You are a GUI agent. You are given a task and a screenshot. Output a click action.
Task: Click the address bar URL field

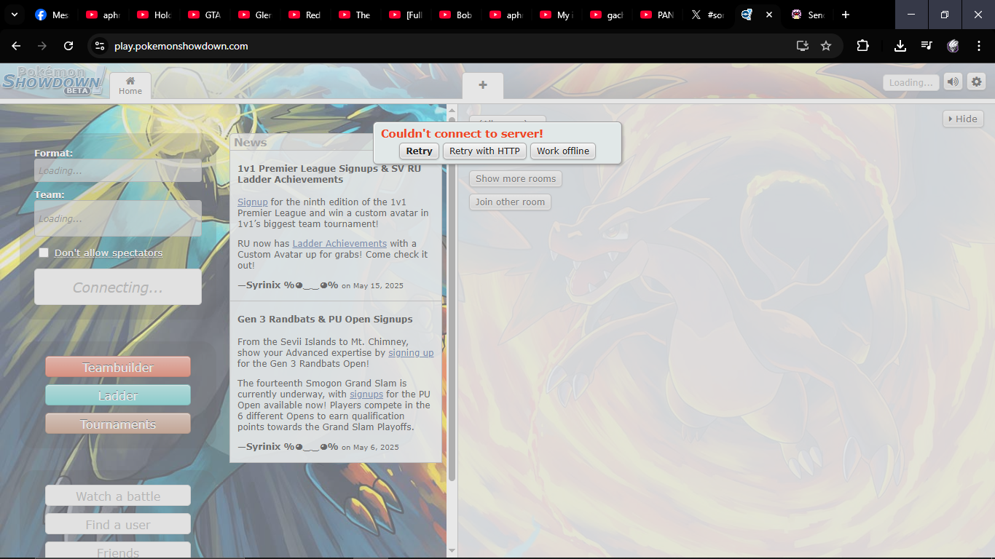(x=452, y=46)
